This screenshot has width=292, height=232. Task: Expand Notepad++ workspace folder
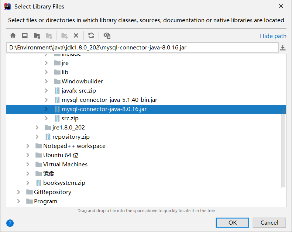pyautogui.click(x=28, y=146)
